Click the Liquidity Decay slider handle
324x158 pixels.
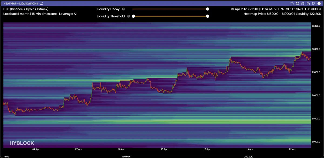click(208, 9)
